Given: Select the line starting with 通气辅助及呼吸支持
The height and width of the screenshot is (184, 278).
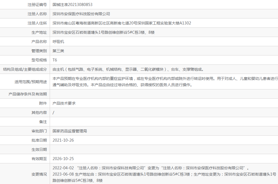Looking at the screenshot, I should [123, 85].
